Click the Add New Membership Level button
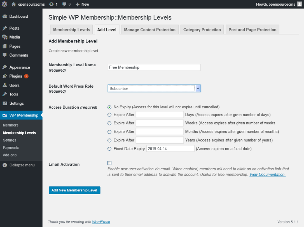This screenshot has height=227, width=304. click(74, 190)
